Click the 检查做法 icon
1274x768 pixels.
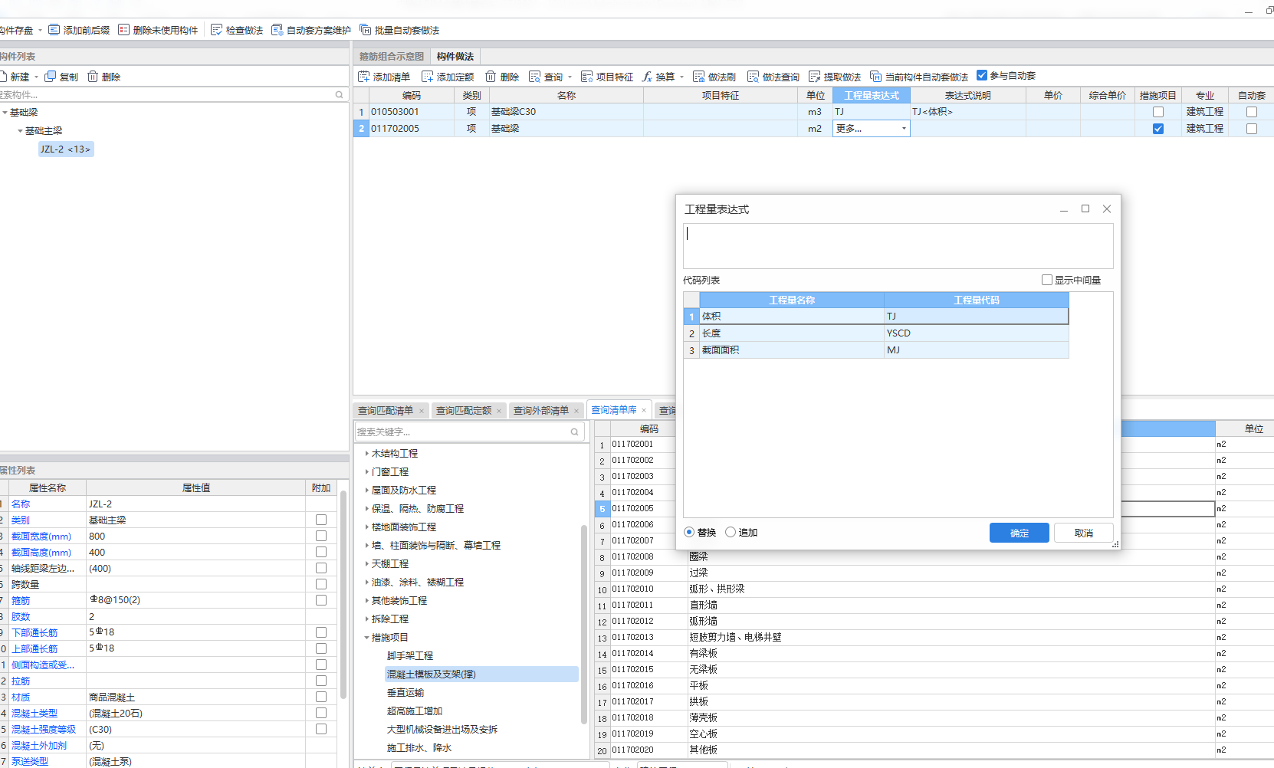216,30
